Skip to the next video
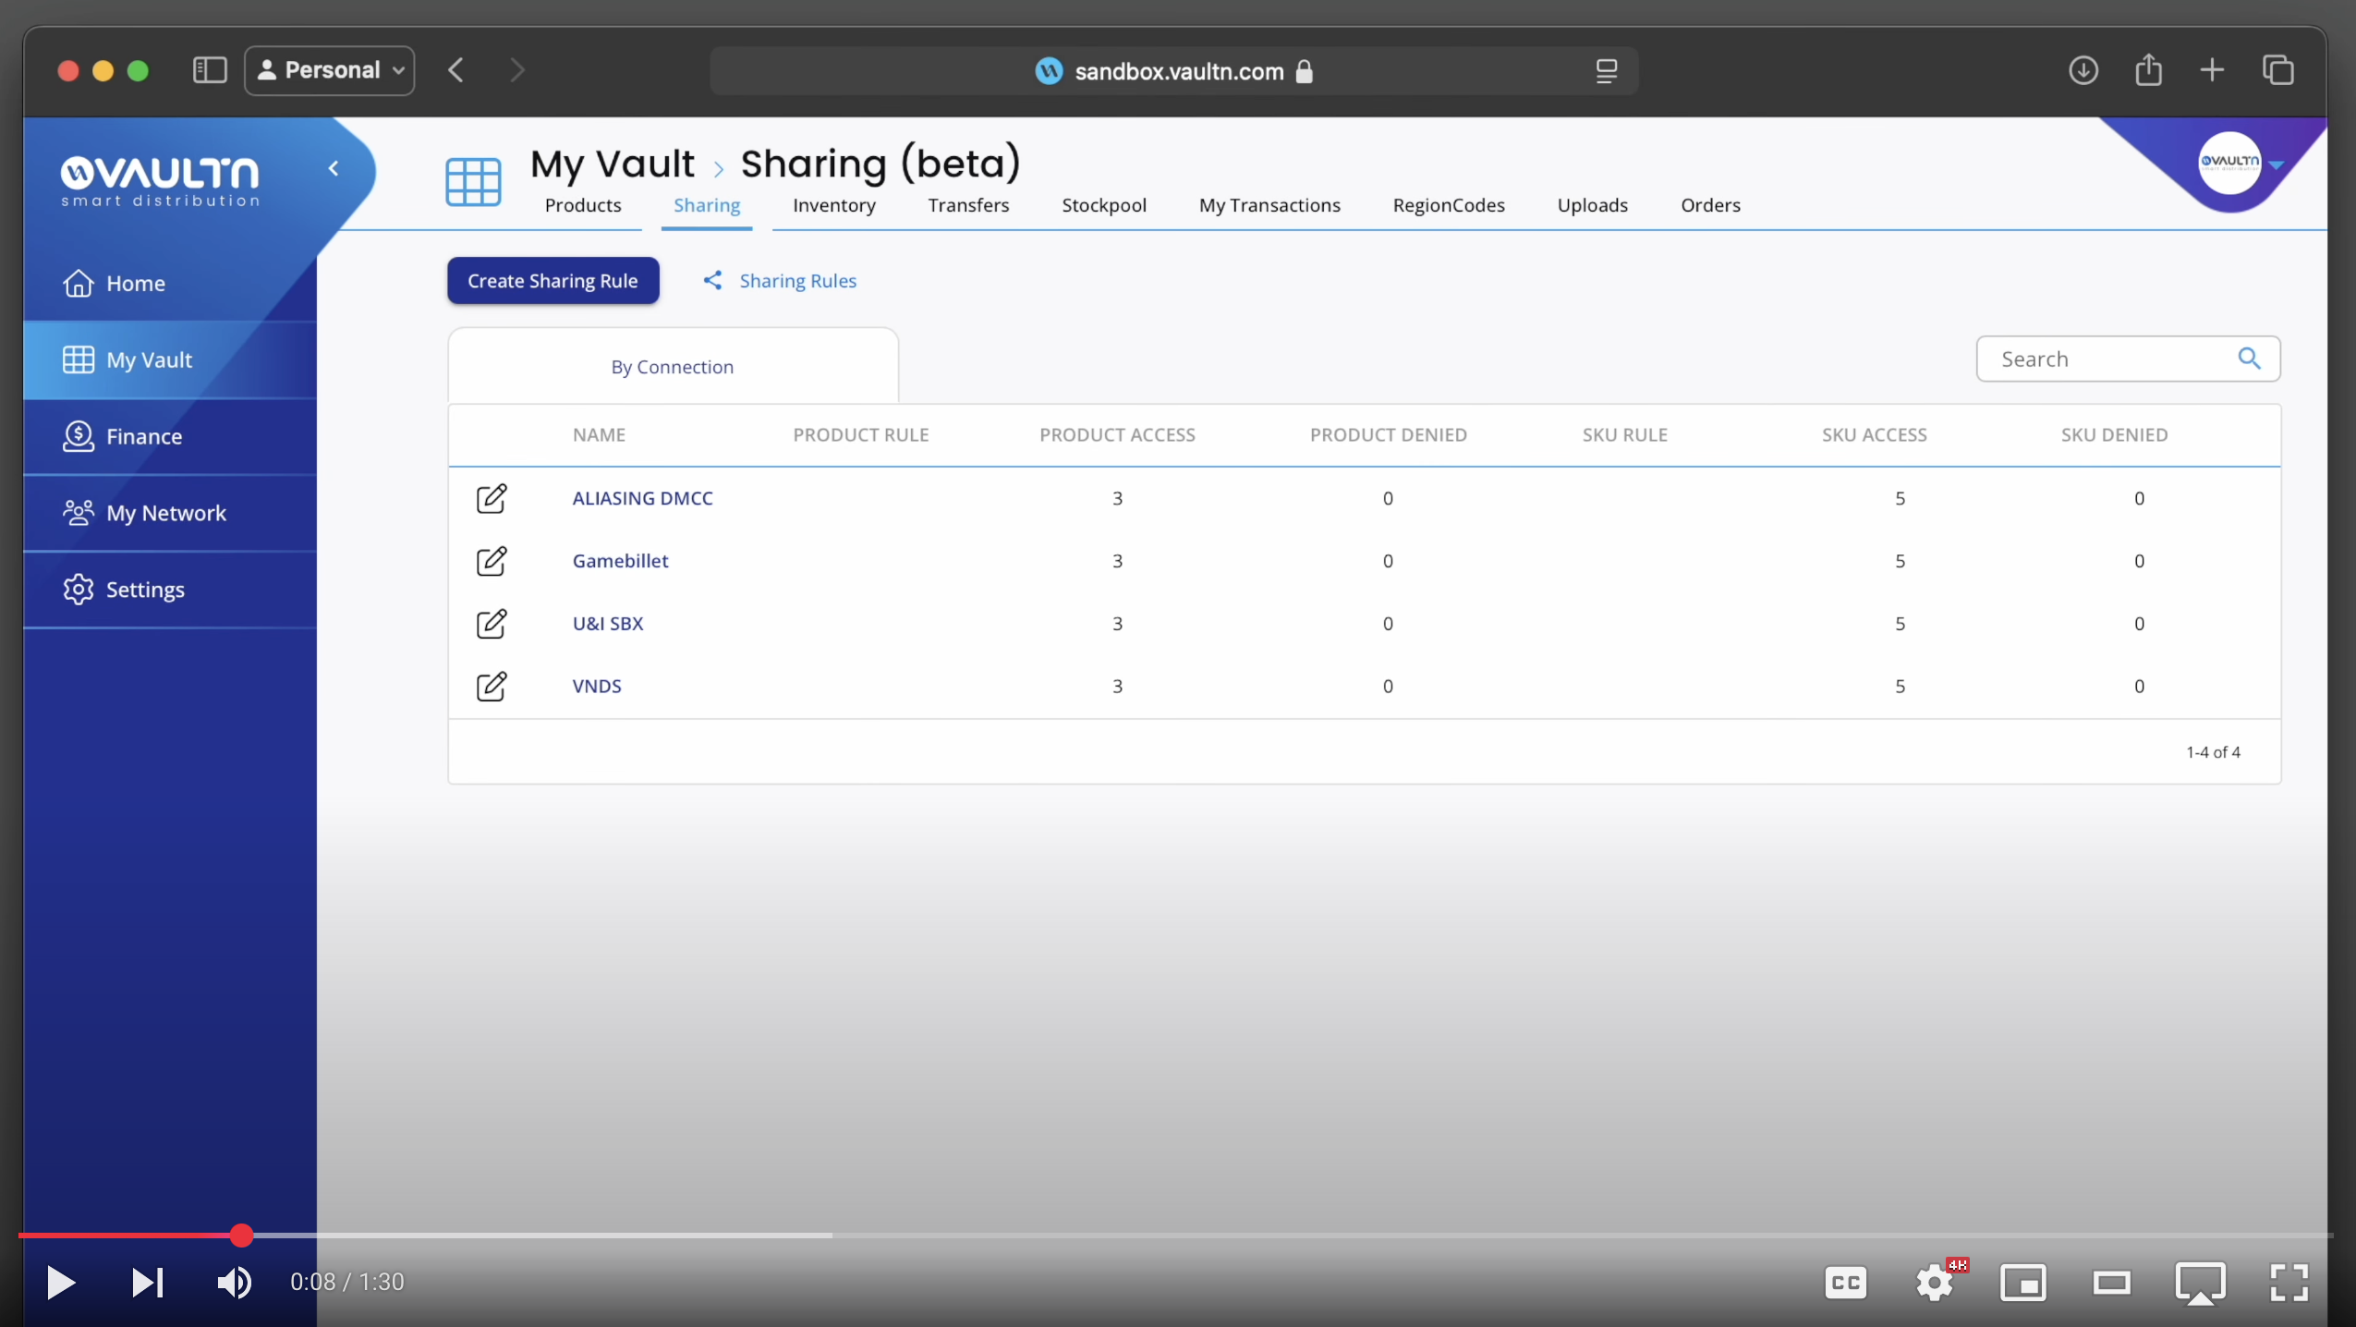The height and width of the screenshot is (1327, 2356). pos(147,1282)
